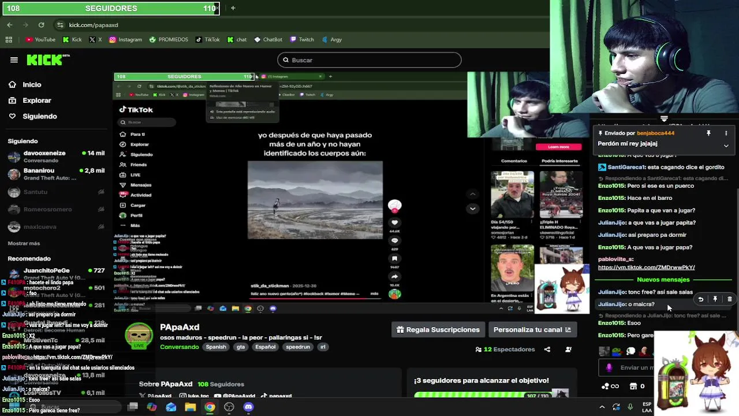
Task: Open the X bookmark
Action: 95,39
